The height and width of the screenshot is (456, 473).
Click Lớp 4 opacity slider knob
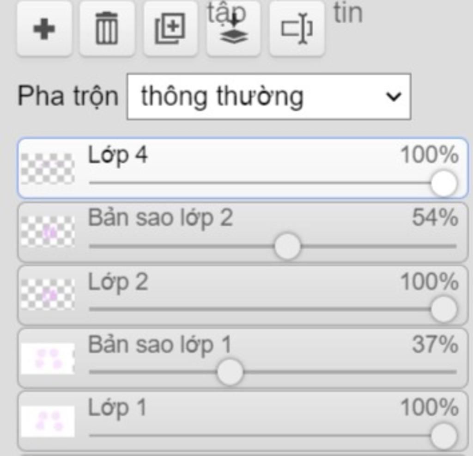pyautogui.click(x=444, y=183)
